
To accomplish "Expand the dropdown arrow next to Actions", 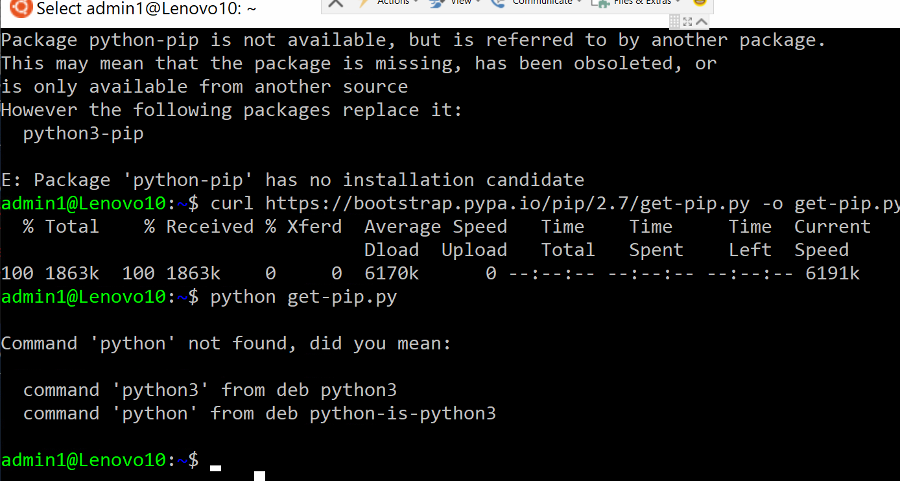I will pyautogui.click(x=415, y=3).
